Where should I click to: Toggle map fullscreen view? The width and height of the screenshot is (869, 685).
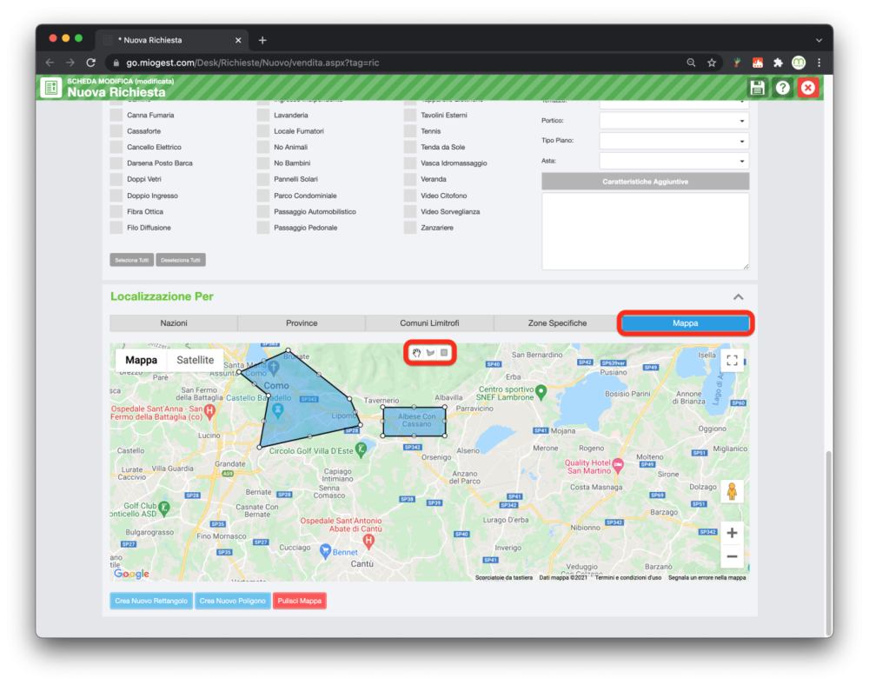click(x=732, y=360)
